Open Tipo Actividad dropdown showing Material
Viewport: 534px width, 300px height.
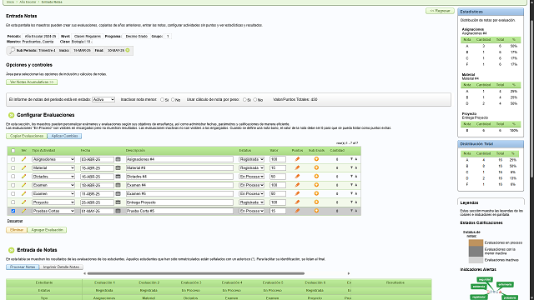click(x=53, y=167)
